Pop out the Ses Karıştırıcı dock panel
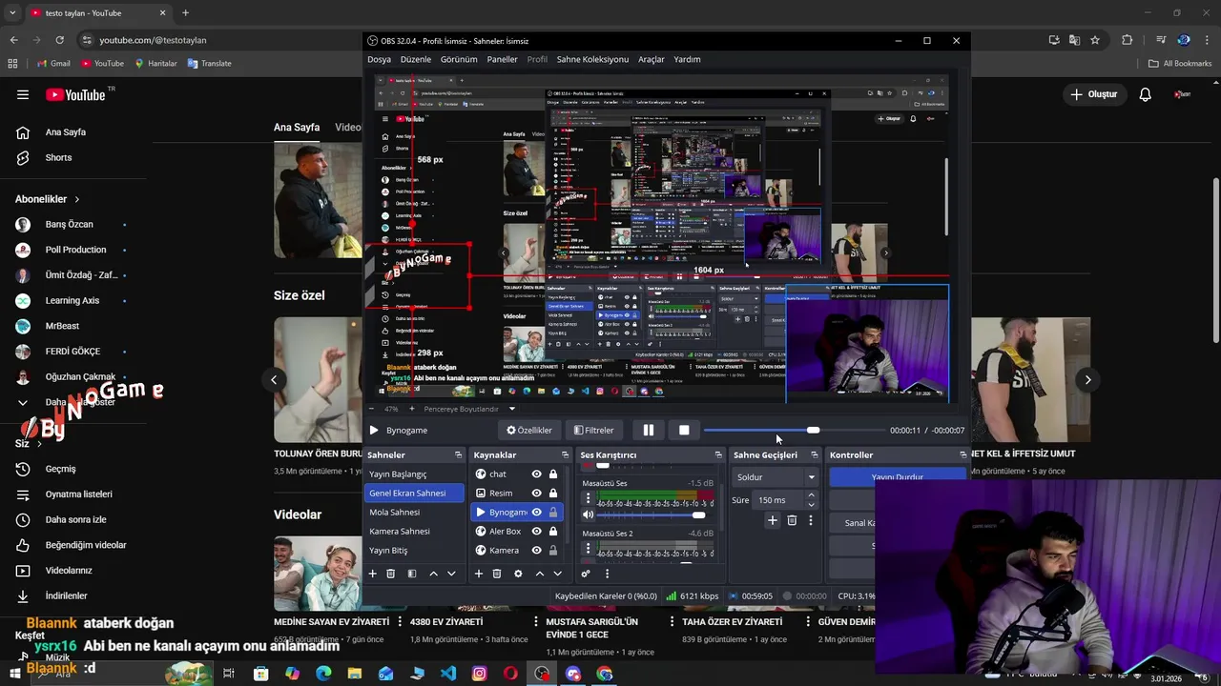Screen dimensions: 1221x686 (x=718, y=454)
